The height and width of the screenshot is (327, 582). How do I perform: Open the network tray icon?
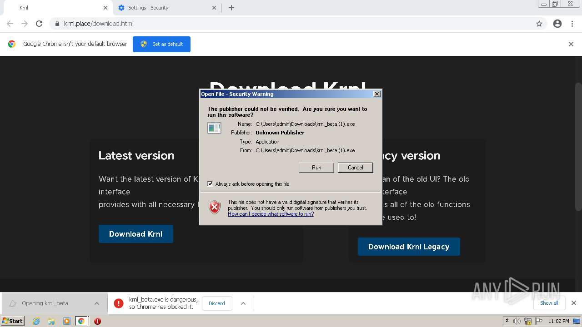click(x=527, y=321)
